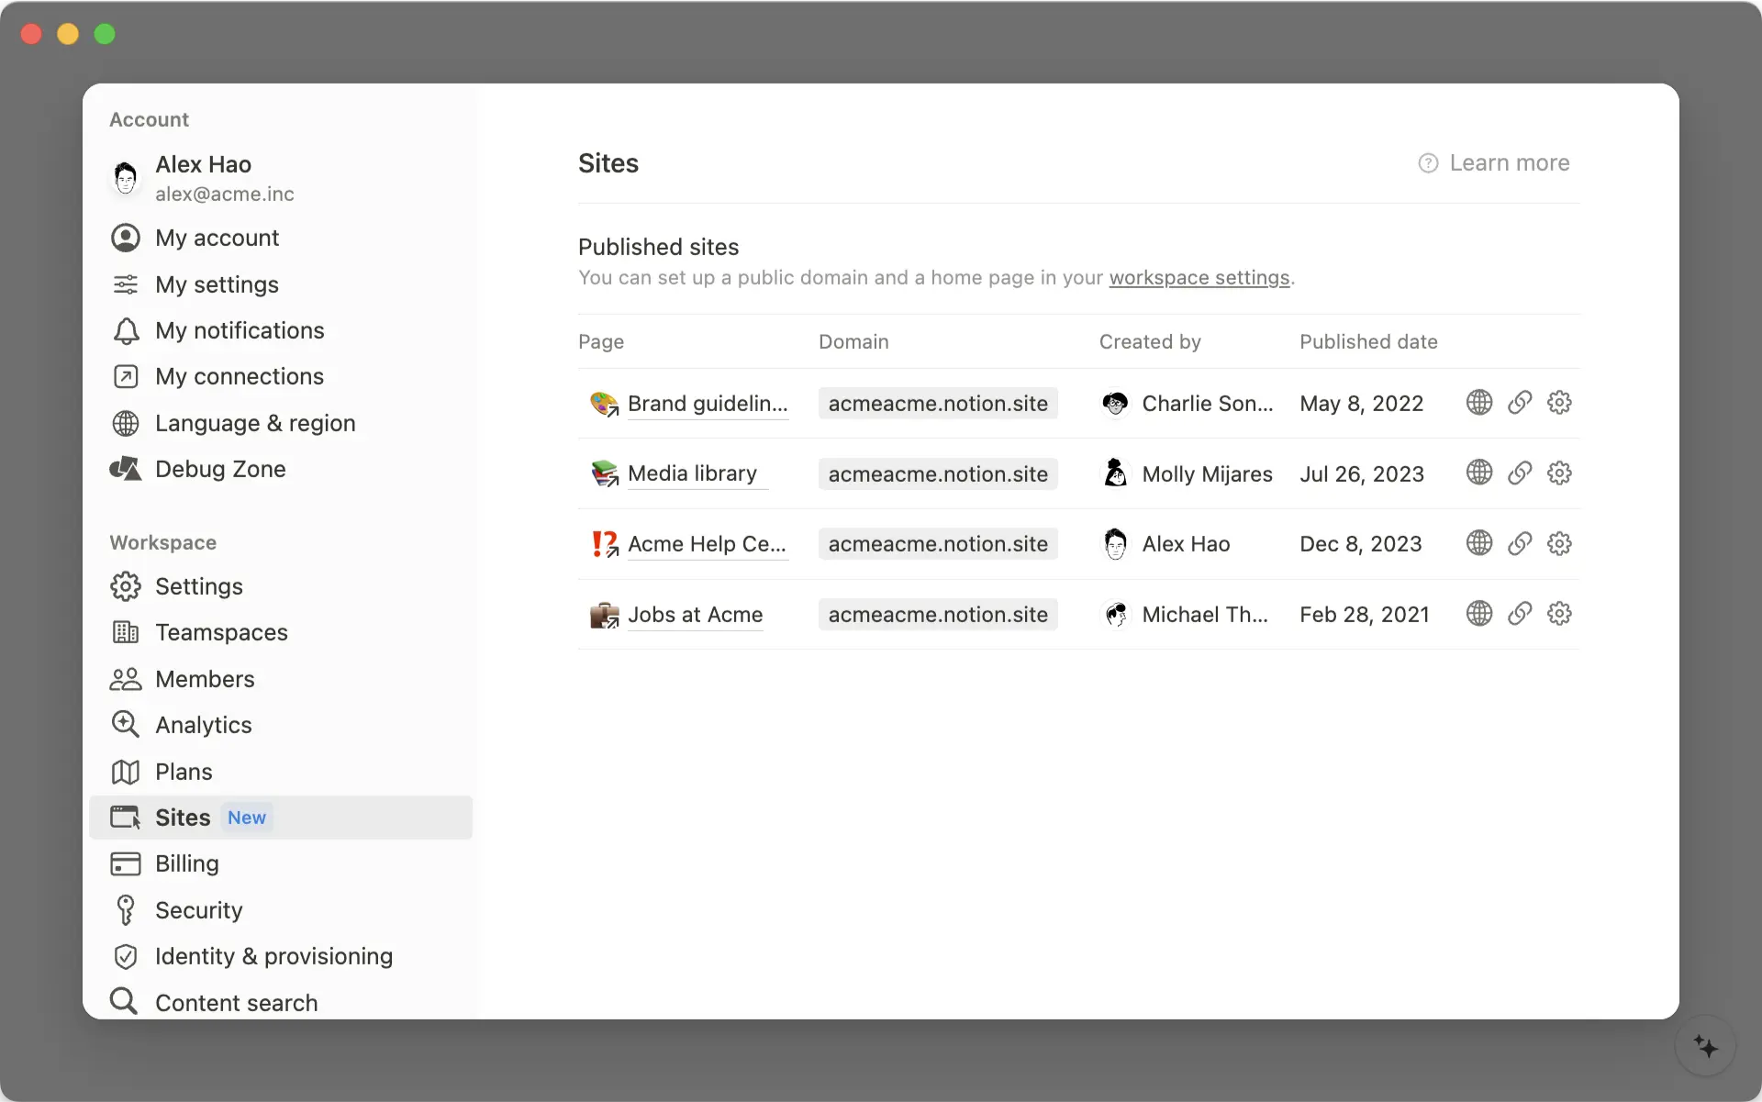Open the Debug Zone
This screenshot has height=1102, width=1762.
(221, 469)
